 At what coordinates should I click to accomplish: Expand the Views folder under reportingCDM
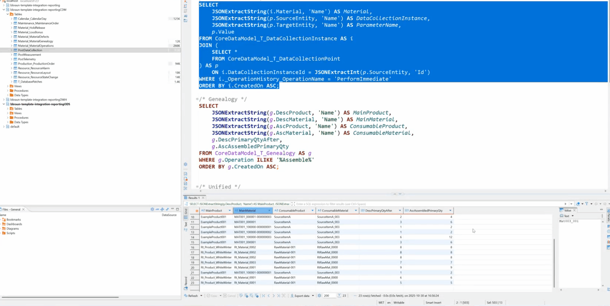pyautogui.click(x=8, y=86)
